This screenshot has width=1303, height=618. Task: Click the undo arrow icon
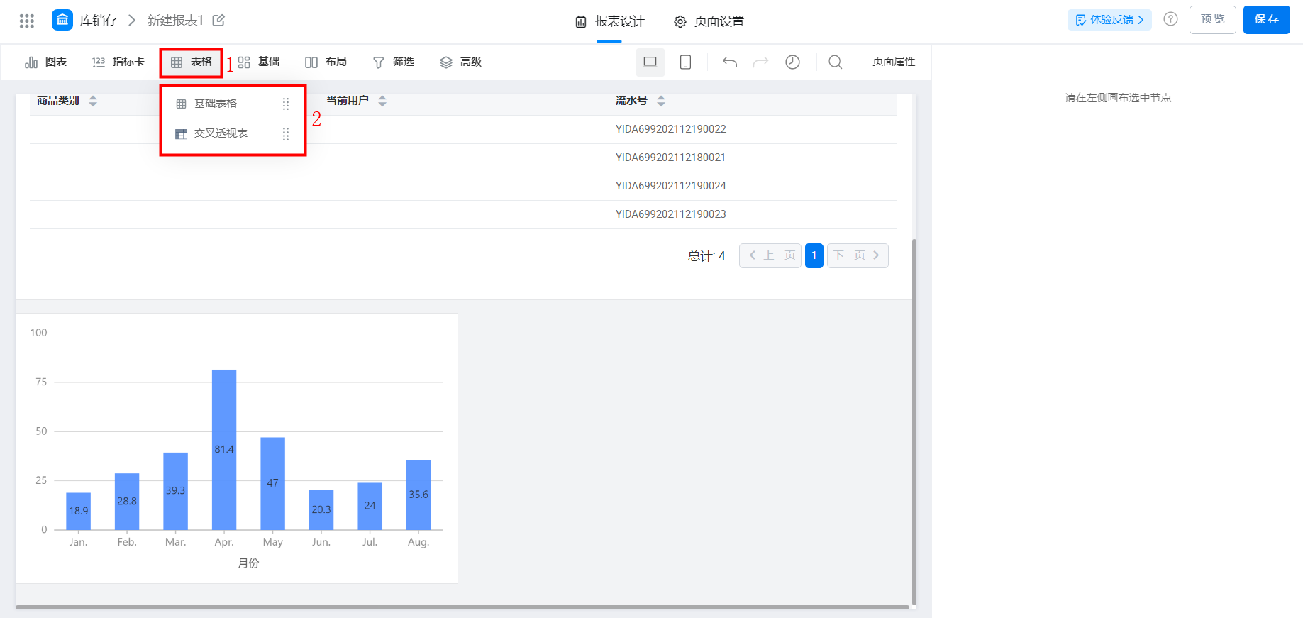click(730, 62)
